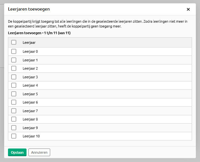Image resolution: width=200 pixels, height=162 pixels.
Task: Select the Leerjaar 10 checkbox
Action: pyautogui.click(x=14, y=136)
